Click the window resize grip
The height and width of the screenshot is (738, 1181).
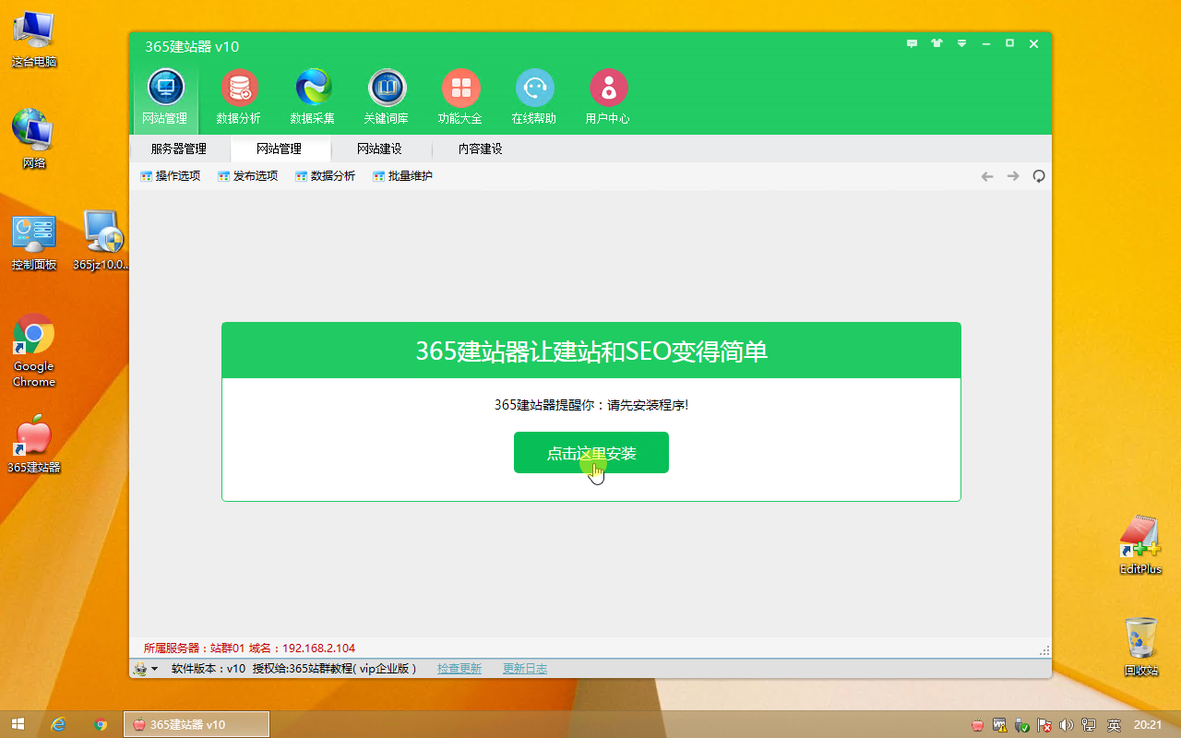click(1045, 650)
